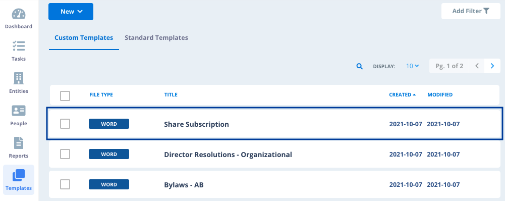Open the Dashboard gauge icon
Screen dimensions: 505x201
[19, 14]
